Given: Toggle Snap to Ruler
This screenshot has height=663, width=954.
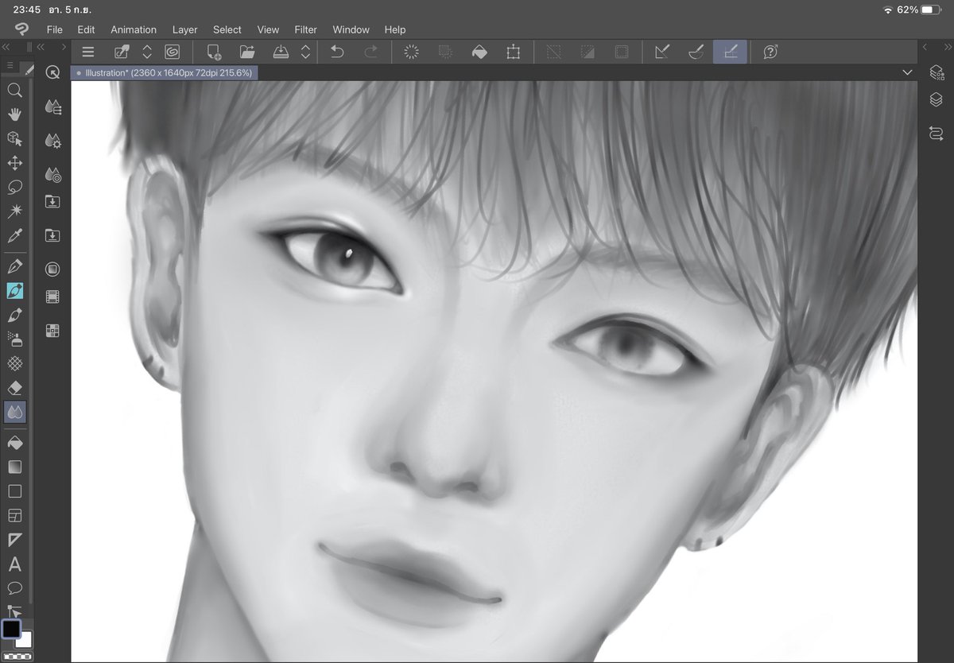Looking at the screenshot, I should point(661,52).
